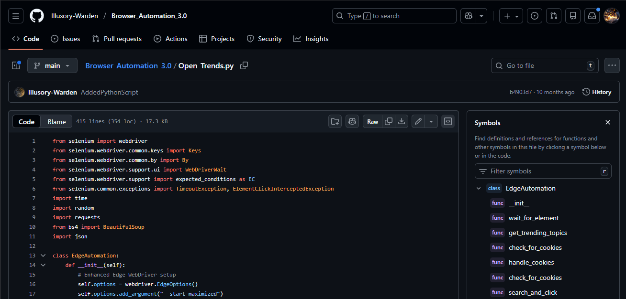626x299 pixels.
Task: Open your GitHub profile avatar
Action: point(611,16)
